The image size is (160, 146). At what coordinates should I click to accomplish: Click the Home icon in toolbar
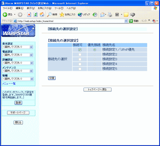point(42,15)
